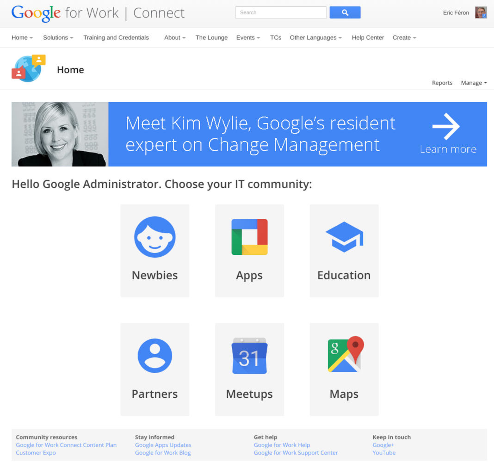Viewport: 494px width, 462px height.
Task: Open The Lounge menu item
Action: pos(211,37)
